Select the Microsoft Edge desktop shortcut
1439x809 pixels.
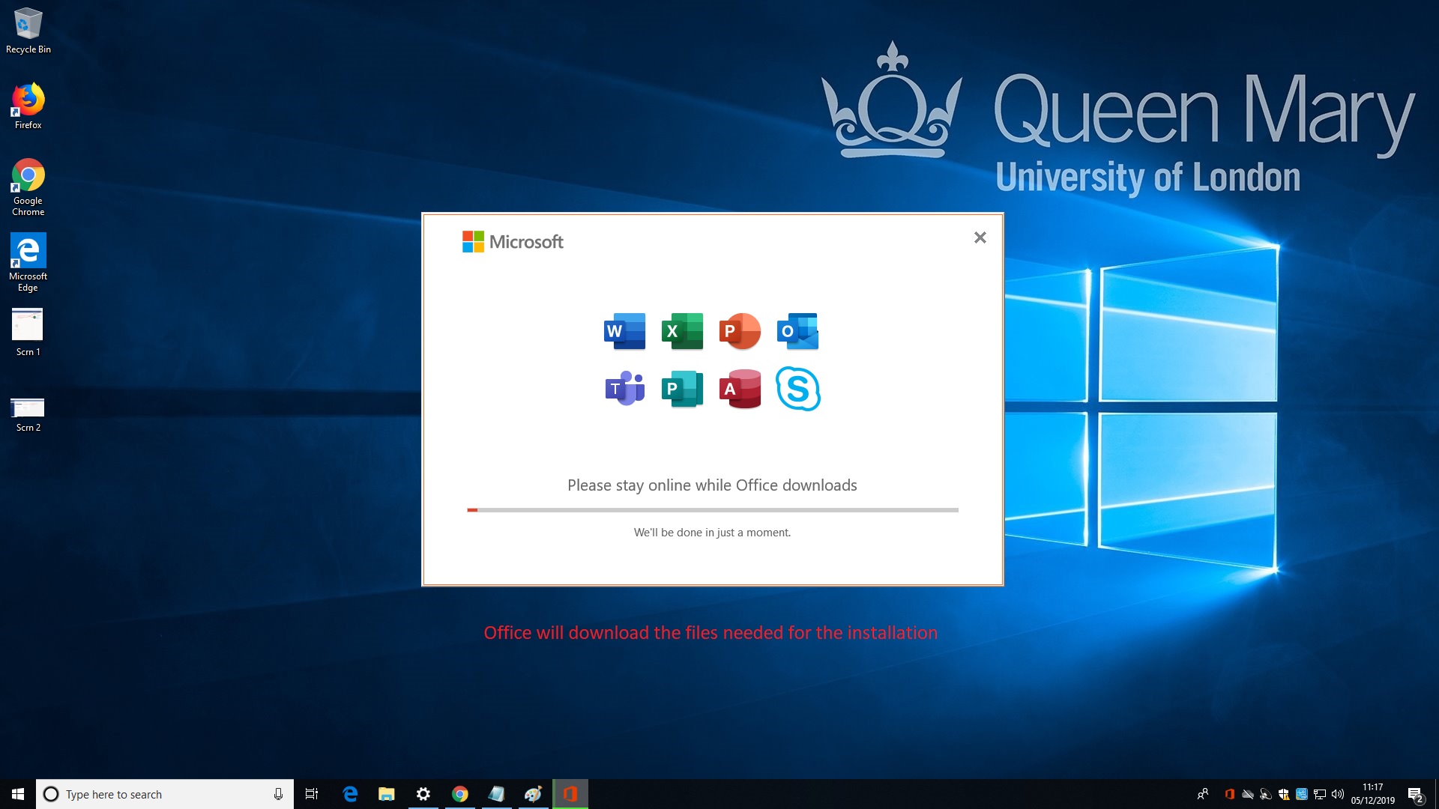[x=28, y=262]
